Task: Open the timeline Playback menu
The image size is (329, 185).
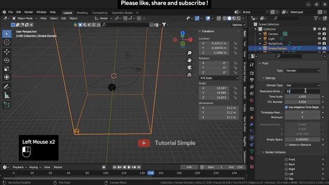Action: point(20,167)
